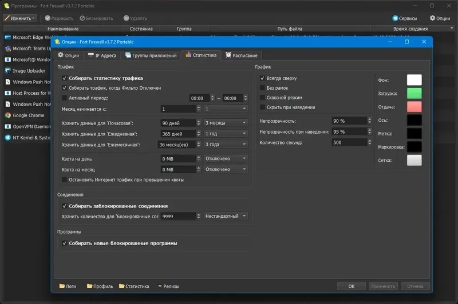Click the Microsoft Teams icon in programs list
Viewport: 458px width, 304px height.
pyautogui.click(x=8, y=49)
